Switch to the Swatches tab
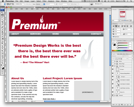The image size is (134, 107). point(120,41)
